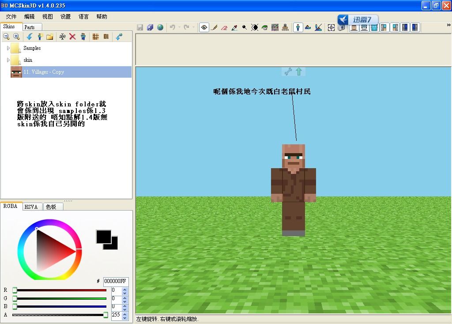Toggle the perspective 3D view mode button
The height and width of the screenshot is (324, 452).
click(298, 27)
